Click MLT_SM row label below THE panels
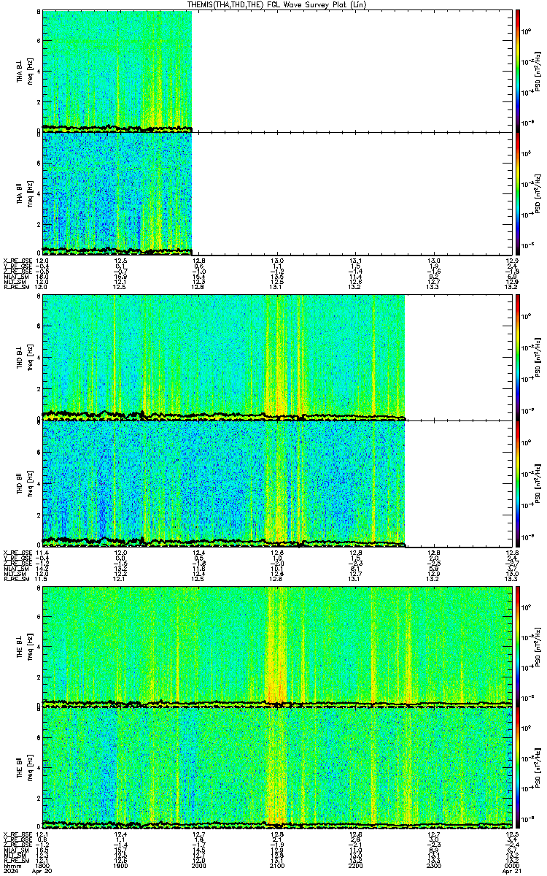 pyautogui.click(x=15, y=856)
